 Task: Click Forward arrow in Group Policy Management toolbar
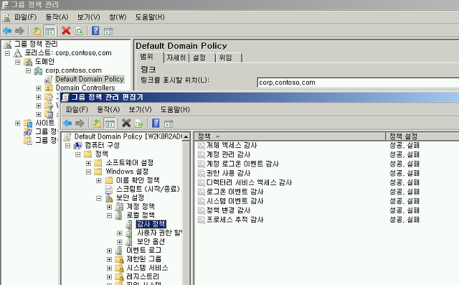19,31
